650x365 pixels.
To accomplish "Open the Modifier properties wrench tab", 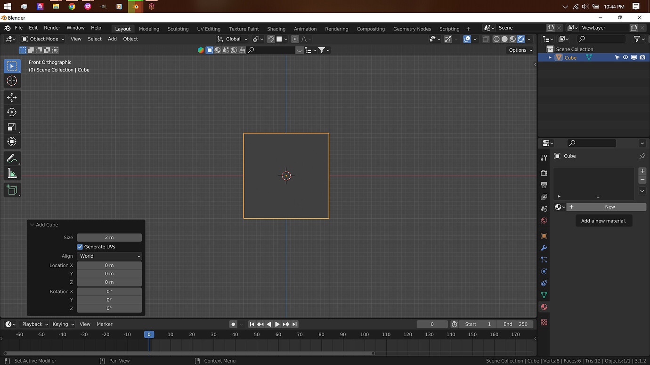I will pyautogui.click(x=544, y=248).
